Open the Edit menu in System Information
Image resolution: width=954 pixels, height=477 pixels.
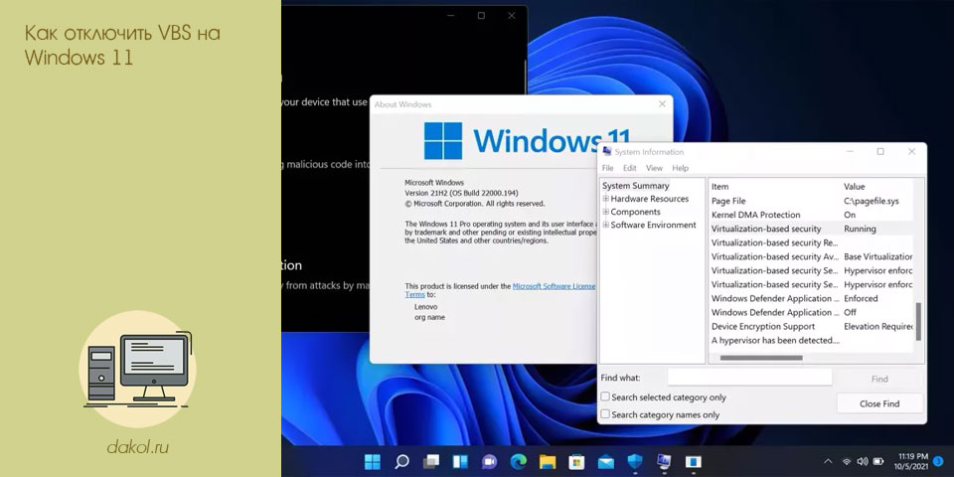point(630,168)
